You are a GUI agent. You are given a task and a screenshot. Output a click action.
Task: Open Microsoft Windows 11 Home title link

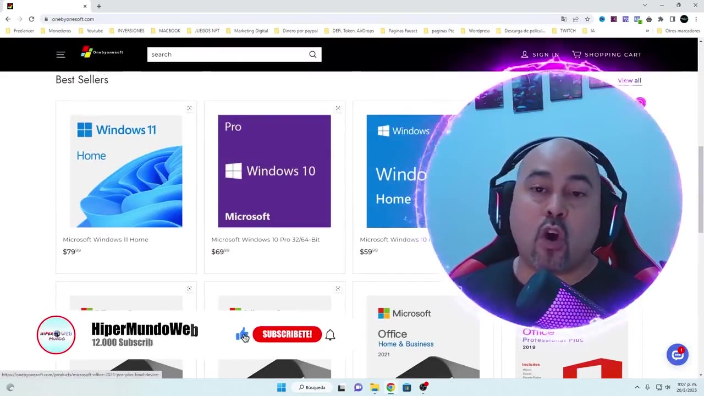(x=106, y=239)
